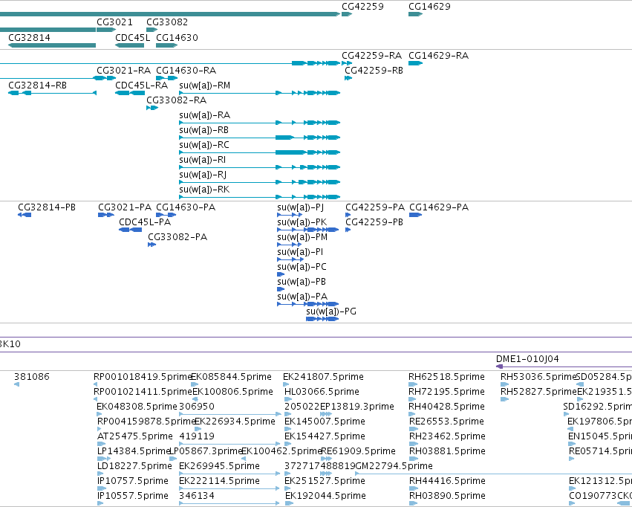
Task: Select the su(w[a])-RM transcript label
Action: [x=205, y=85]
